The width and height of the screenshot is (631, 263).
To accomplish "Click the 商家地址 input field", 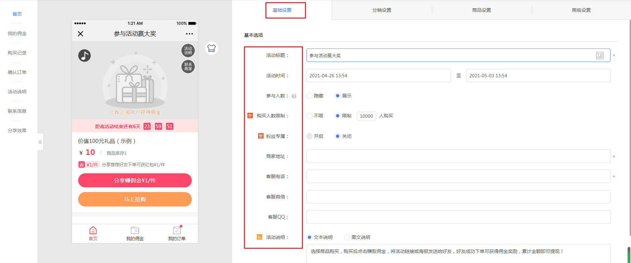I will 458,156.
